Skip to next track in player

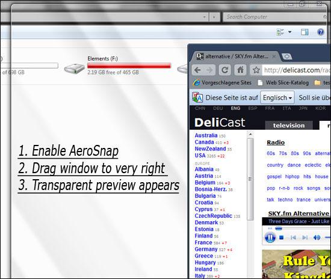pos(305,238)
